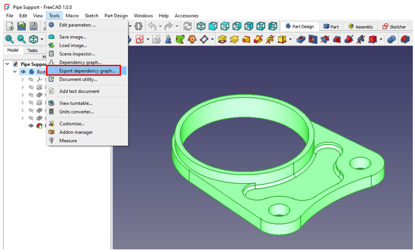Open the Addon manager from menu
Screen dimensions: 415x252
point(76,132)
